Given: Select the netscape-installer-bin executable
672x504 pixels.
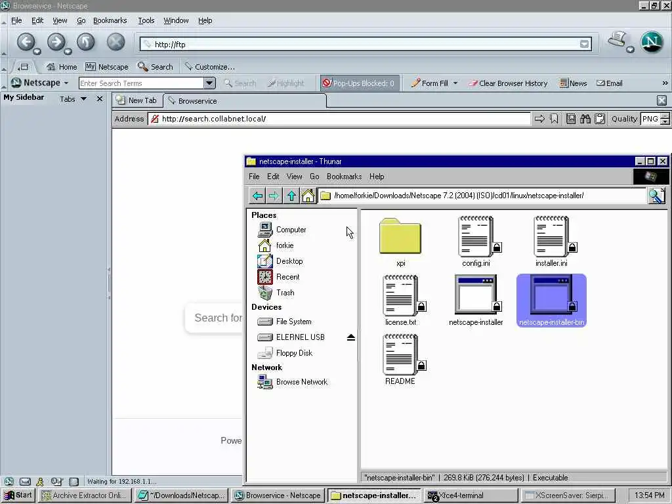Looking at the screenshot, I should pos(551,301).
